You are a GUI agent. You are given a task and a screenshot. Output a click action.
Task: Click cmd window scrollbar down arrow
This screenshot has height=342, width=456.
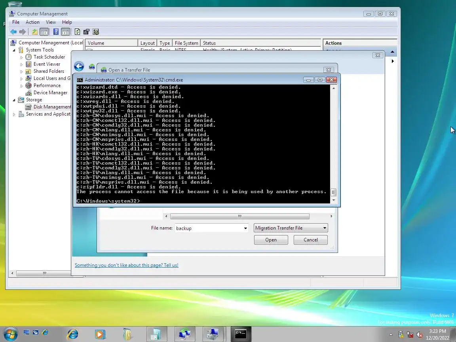tap(334, 200)
